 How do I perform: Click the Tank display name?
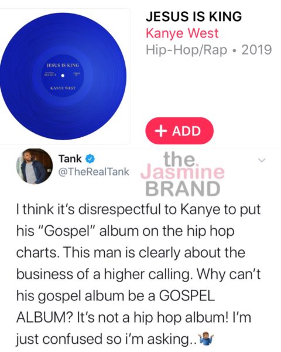pyautogui.click(x=70, y=159)
